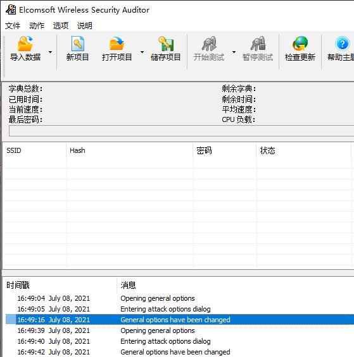This screenshot has width=354, height=357.
Task: Sort by the Hash column header
Action: pyautogui.click(x=130, y=150)
